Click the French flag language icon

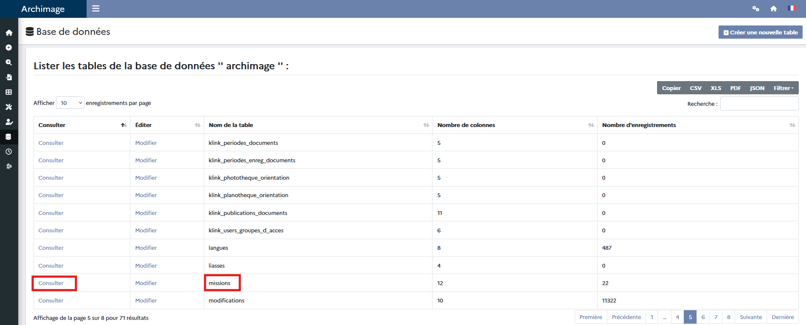point(791,8)
